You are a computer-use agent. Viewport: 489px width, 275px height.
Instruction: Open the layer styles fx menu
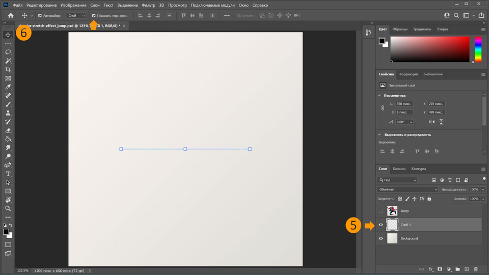pos(430,268)
